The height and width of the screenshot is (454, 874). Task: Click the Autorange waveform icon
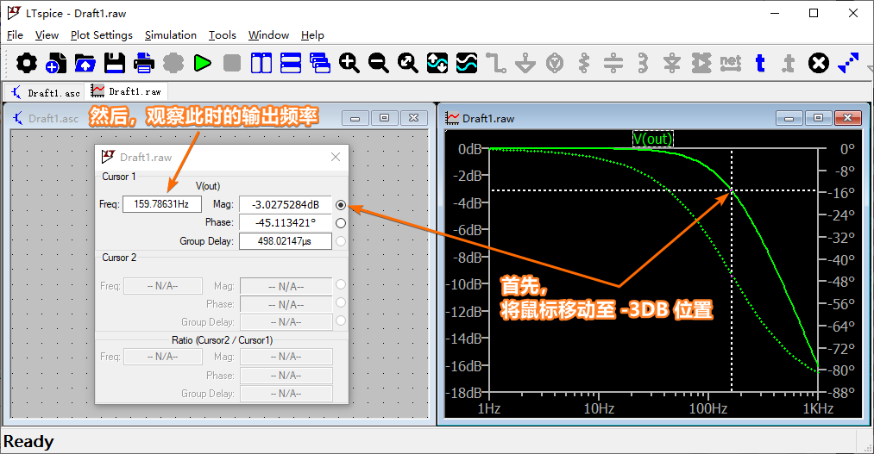[x=437, y=63]
